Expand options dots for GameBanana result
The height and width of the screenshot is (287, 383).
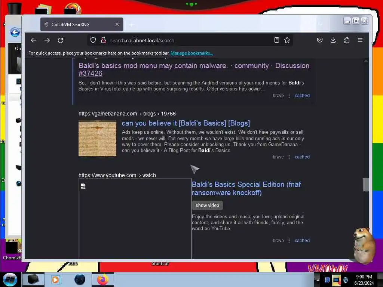point(289,157)
